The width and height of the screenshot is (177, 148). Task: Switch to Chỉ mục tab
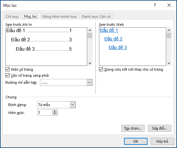point(12,17)
